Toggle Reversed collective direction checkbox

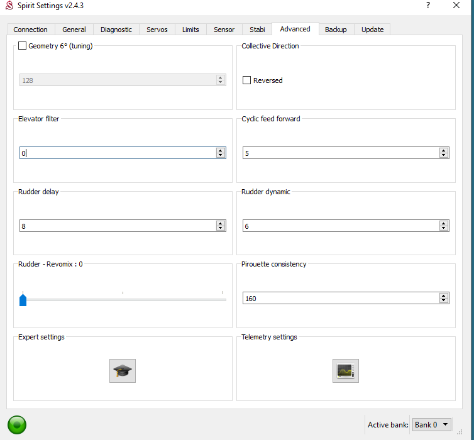point(247,80)
